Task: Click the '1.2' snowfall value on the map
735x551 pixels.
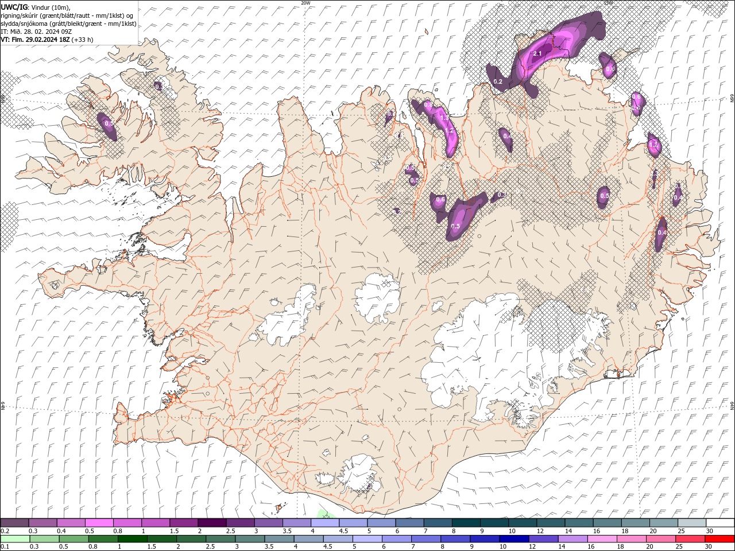Action: pyautogui.click(x=450, y=131)
